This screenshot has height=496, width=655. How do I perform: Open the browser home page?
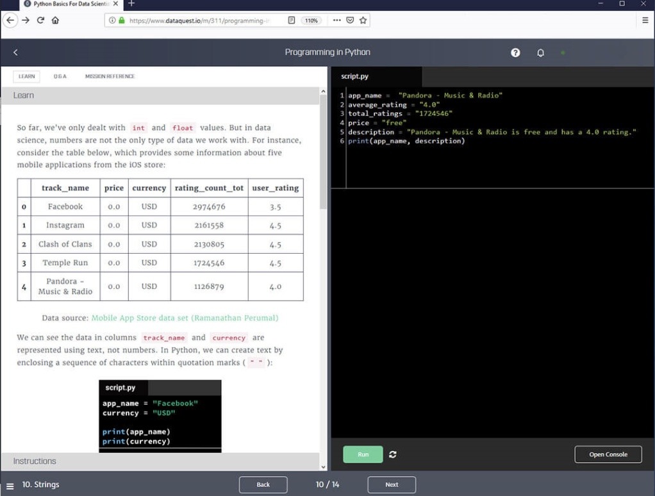tap(55, 20)
